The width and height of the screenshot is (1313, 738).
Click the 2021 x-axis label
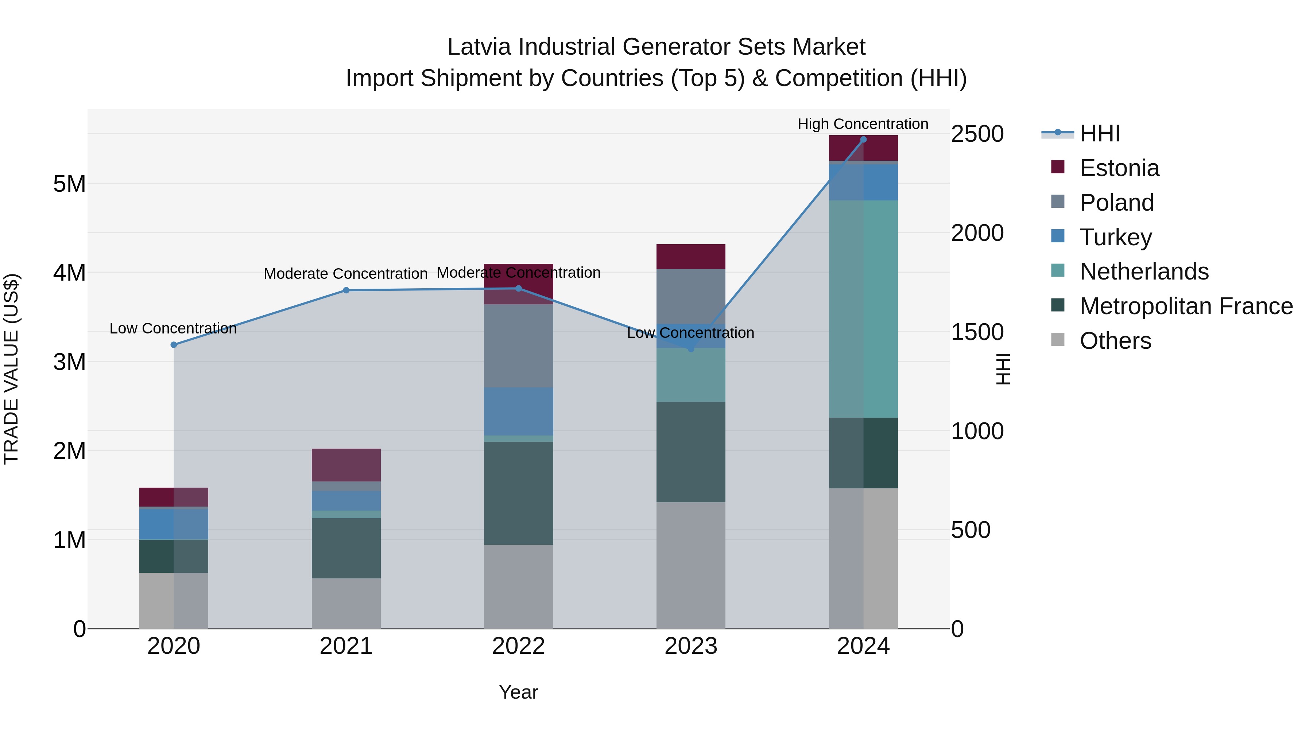(x=346, y=646)
